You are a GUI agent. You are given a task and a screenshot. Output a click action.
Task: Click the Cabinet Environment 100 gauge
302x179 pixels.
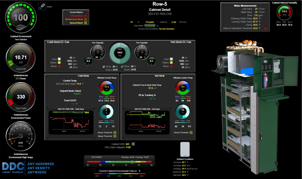20,18
